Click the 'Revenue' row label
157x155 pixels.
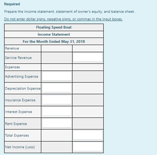point(12,48)
